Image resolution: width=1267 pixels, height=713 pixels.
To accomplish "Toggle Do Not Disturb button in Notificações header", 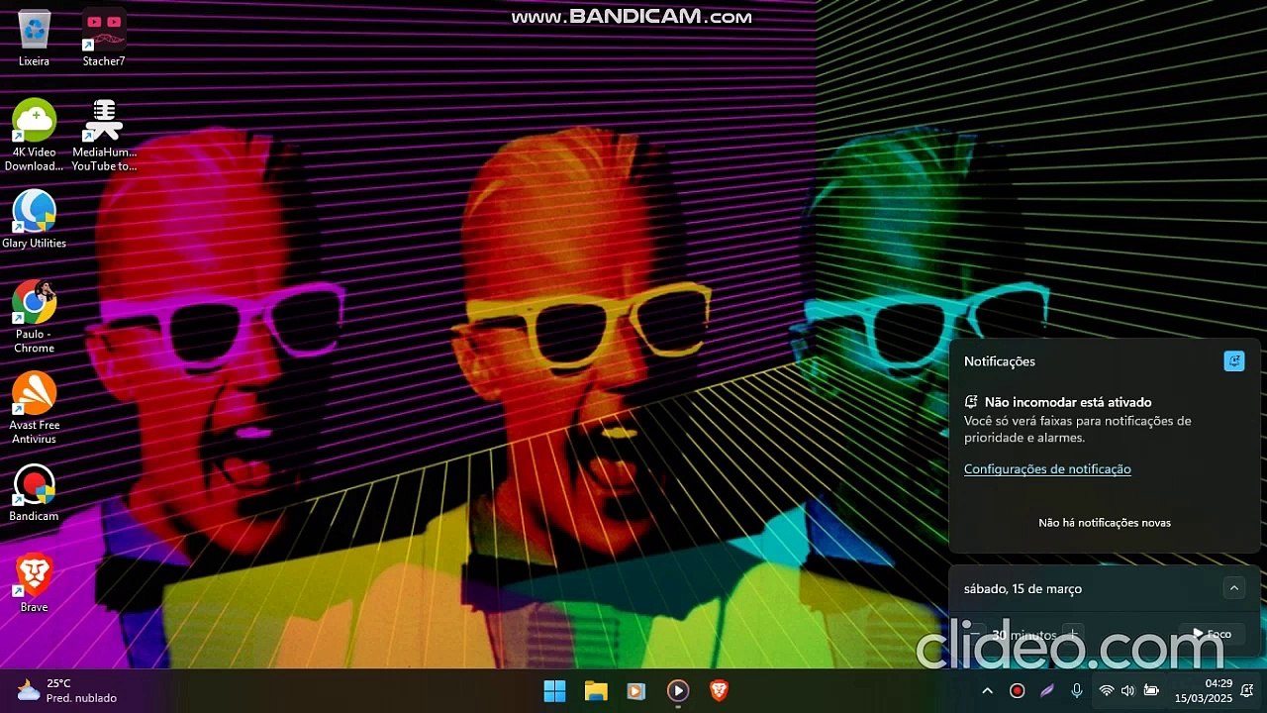I will [x=1234, y=361].
